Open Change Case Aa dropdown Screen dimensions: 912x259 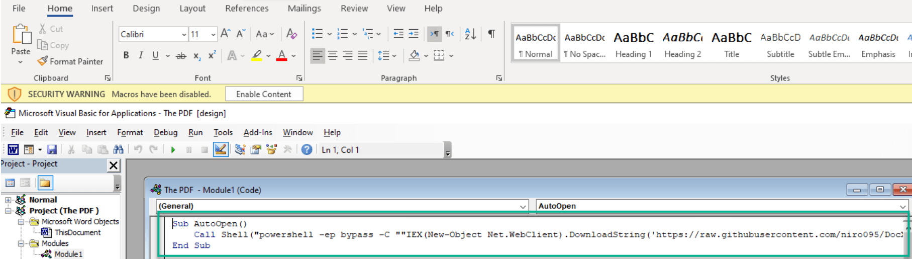coord(265,34)
